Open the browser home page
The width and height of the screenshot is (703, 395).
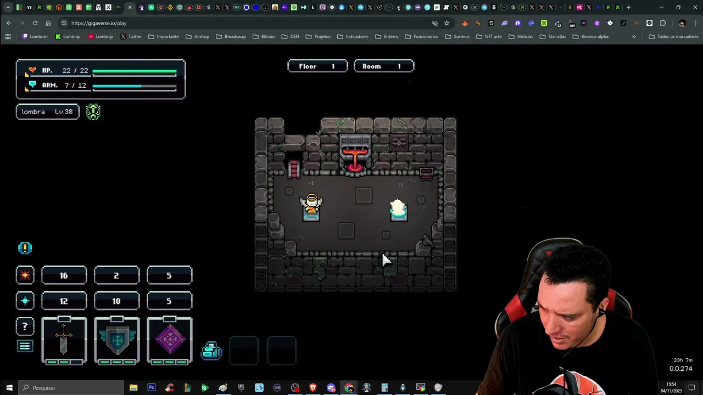(48, 23)
